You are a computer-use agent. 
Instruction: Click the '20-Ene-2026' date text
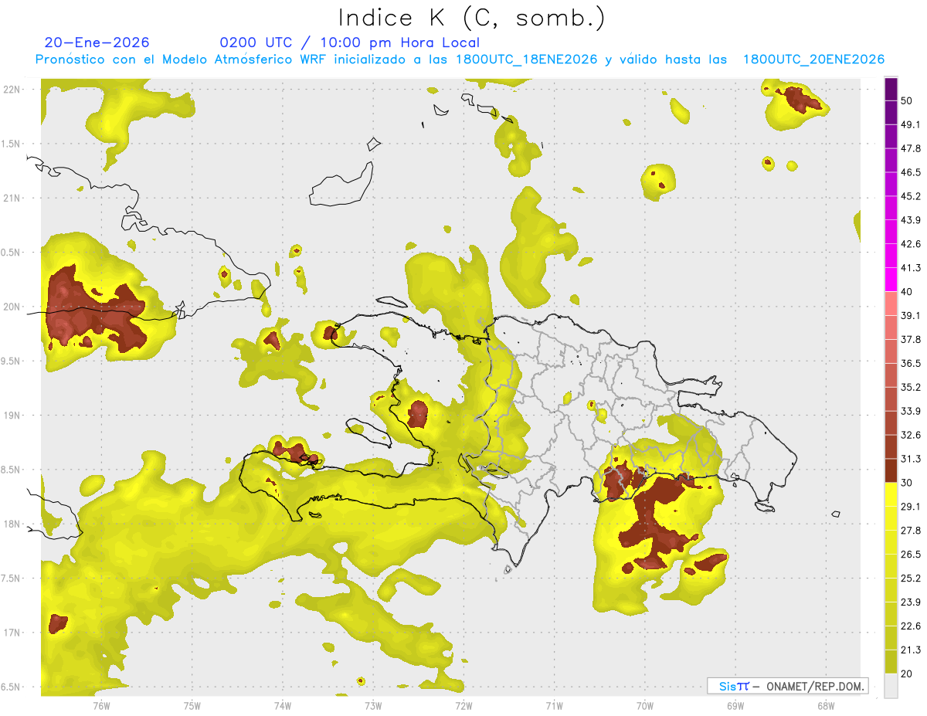click(97, 42)
